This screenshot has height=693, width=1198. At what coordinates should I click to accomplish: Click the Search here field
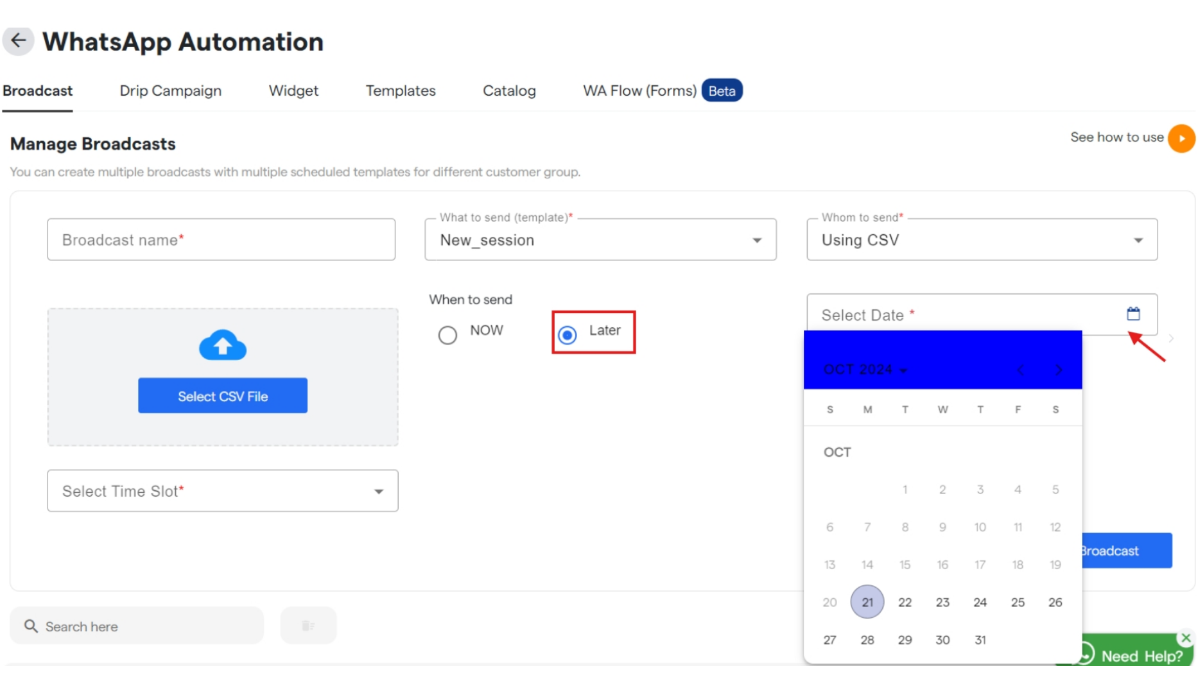click(x=137, y=626)
